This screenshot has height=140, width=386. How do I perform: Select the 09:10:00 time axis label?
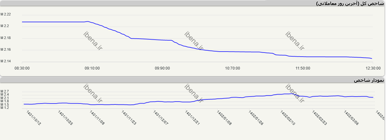[92, 68]
